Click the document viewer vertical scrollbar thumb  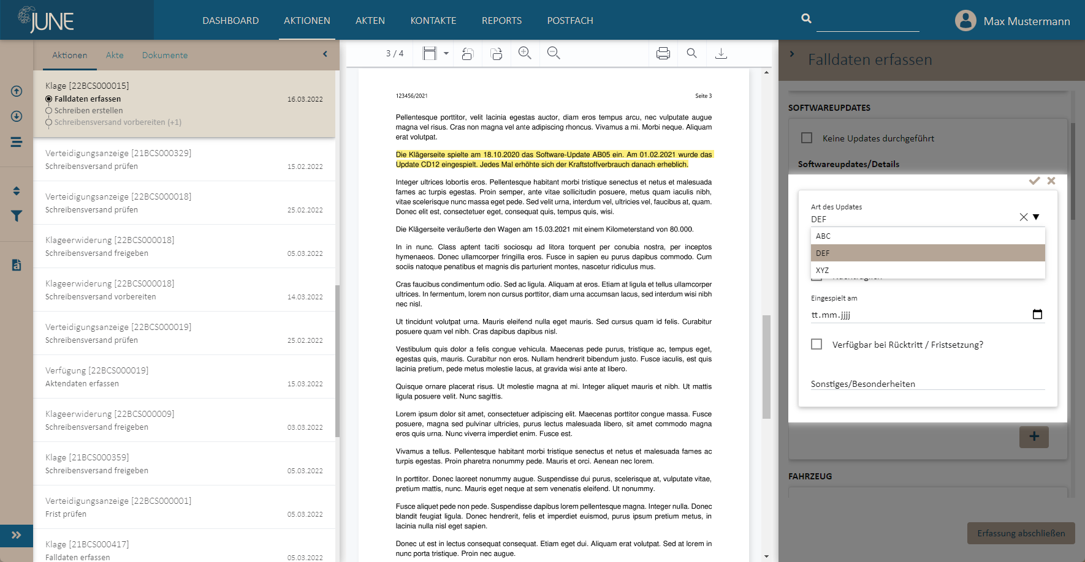pyautogui.click(x=766, y=367)
